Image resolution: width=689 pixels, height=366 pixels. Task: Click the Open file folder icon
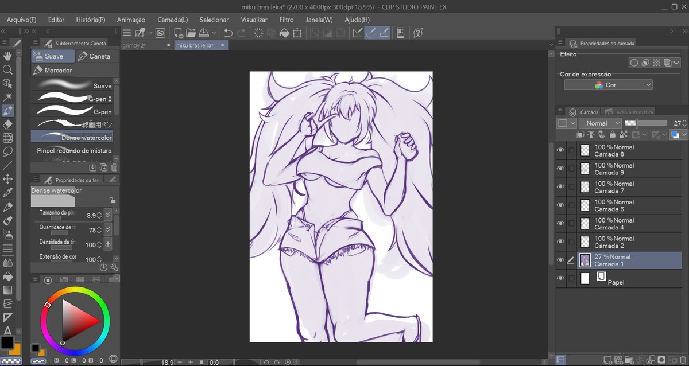(x=191, y=33)
